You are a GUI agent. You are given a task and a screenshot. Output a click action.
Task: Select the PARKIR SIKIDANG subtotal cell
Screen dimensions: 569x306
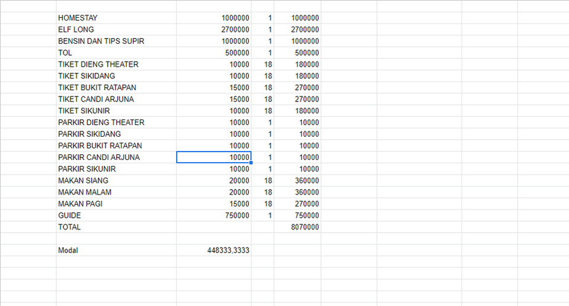click(298, 134)
